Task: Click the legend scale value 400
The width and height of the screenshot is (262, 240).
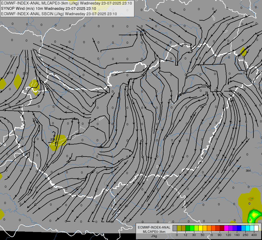Action: click(254, 235)
